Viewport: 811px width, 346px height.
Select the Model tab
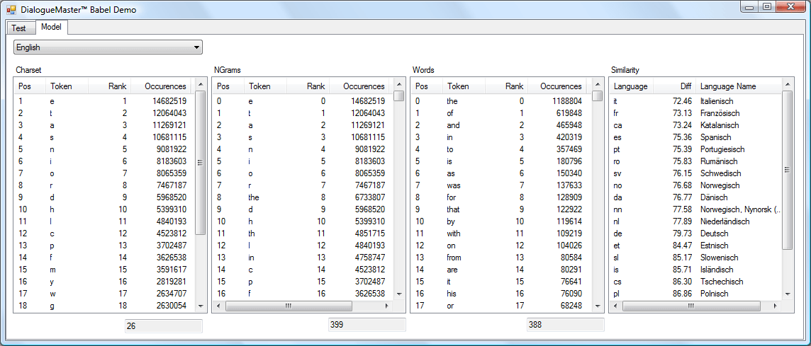(x=51, y=27)
